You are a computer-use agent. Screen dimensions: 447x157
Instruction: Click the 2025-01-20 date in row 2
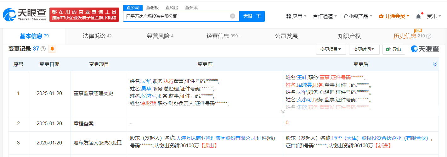tap(49, 123)
